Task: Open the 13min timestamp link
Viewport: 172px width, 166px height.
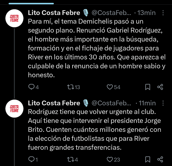Action: [146, 13]
